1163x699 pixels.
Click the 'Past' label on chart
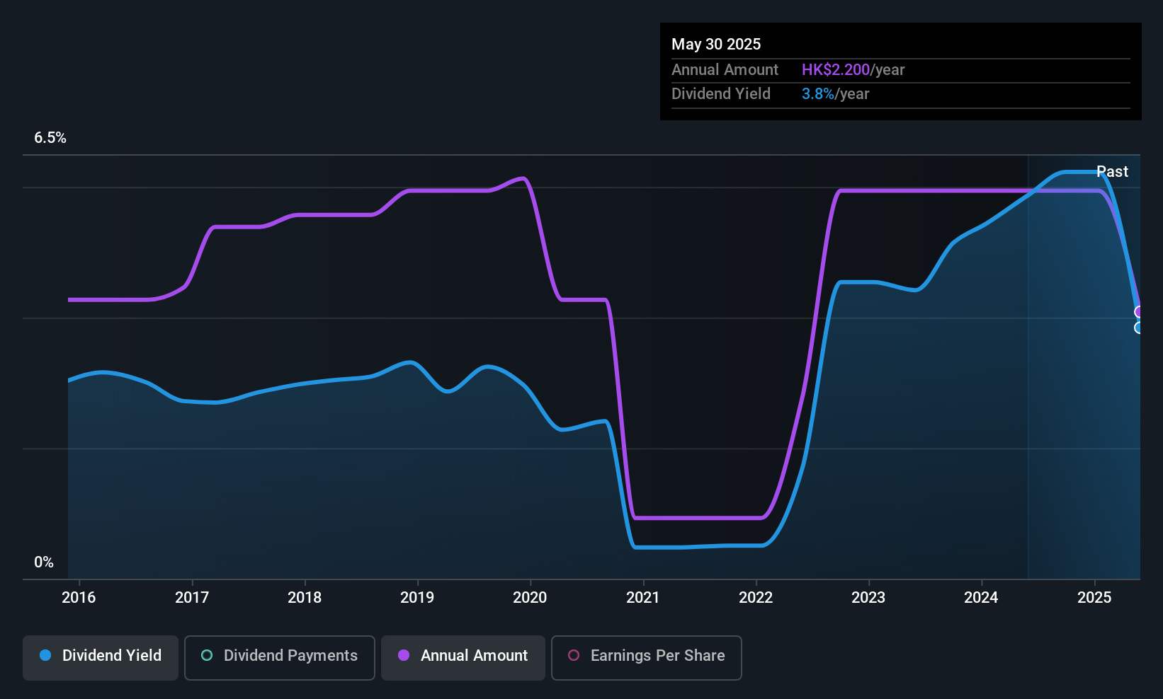(x=1112, y=172)
